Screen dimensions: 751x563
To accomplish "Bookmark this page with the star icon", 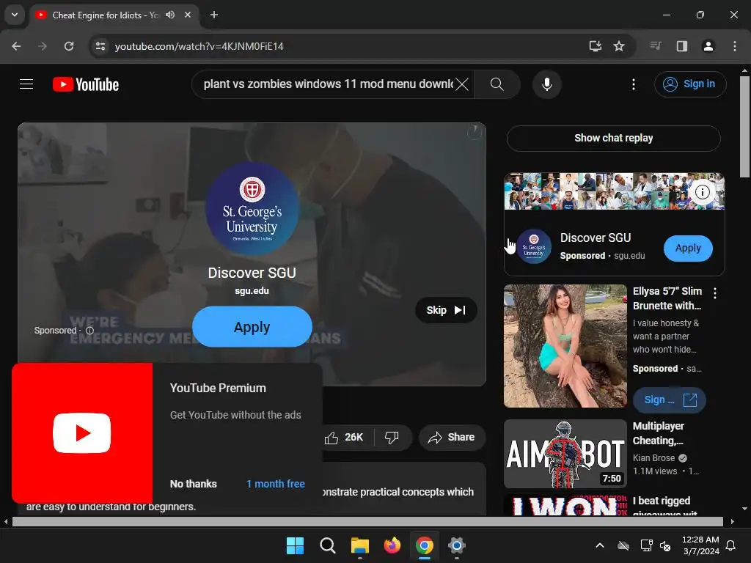I will (619, 46).
